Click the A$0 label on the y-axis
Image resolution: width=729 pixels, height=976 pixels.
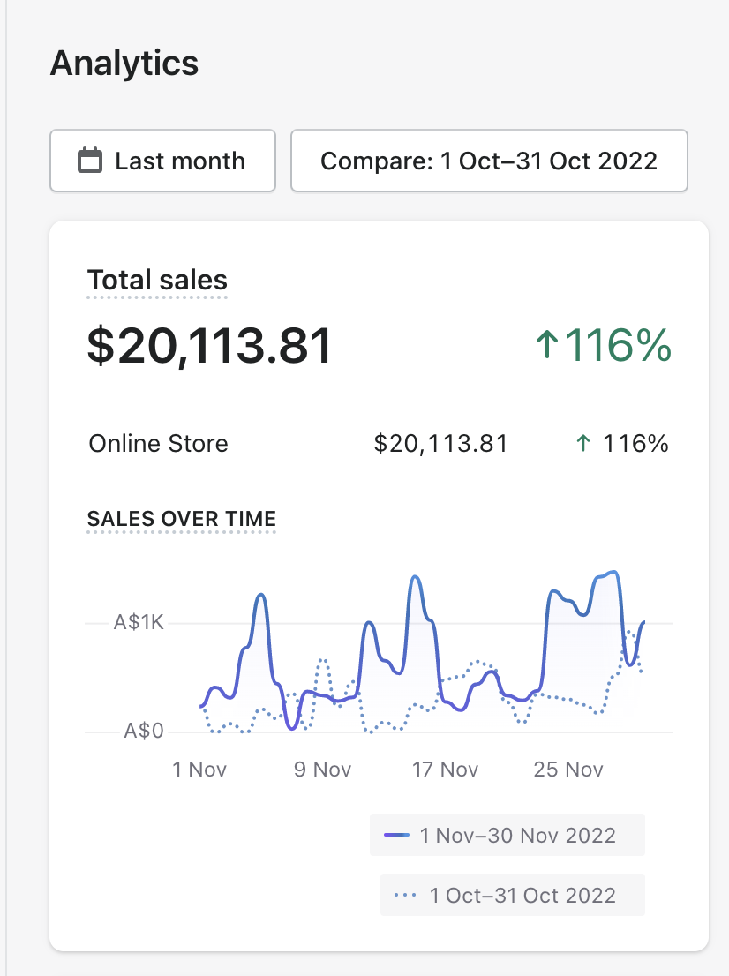point(144,731)
